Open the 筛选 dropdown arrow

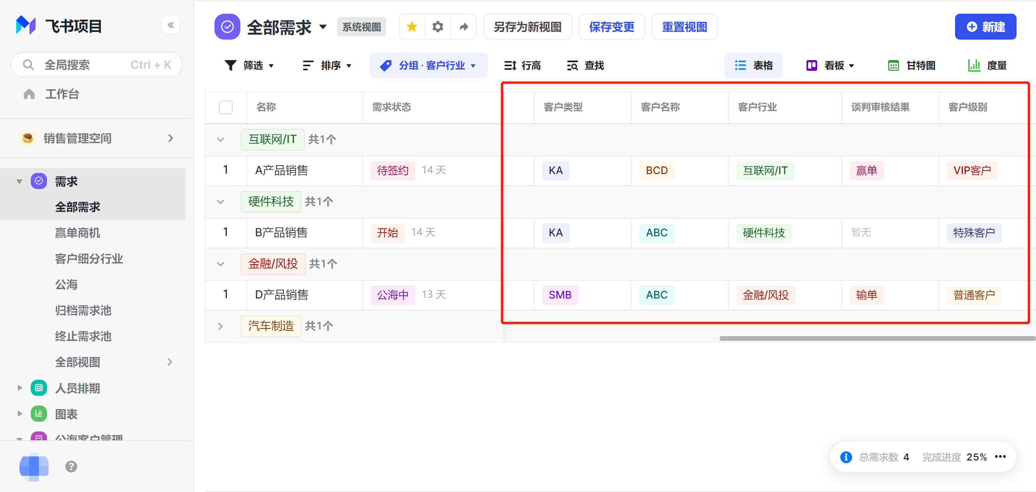pos(271,66)
